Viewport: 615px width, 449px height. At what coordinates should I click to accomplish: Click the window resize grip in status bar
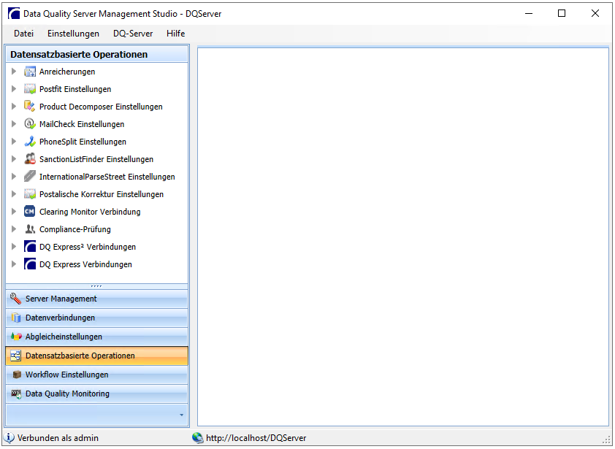pyautogui.click(x=606, y=440)
